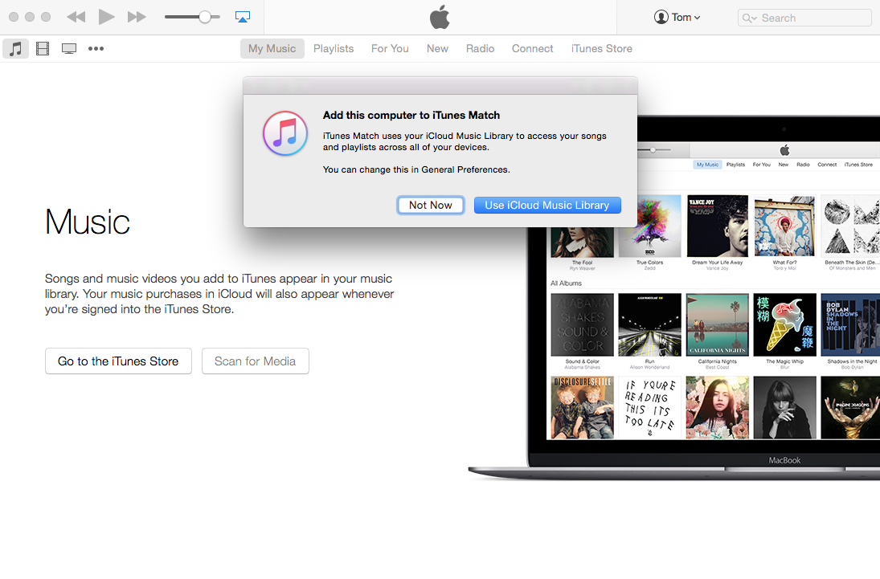
Task: Click the Disclosure Settle album cover
Action: (x=583, y=408)
